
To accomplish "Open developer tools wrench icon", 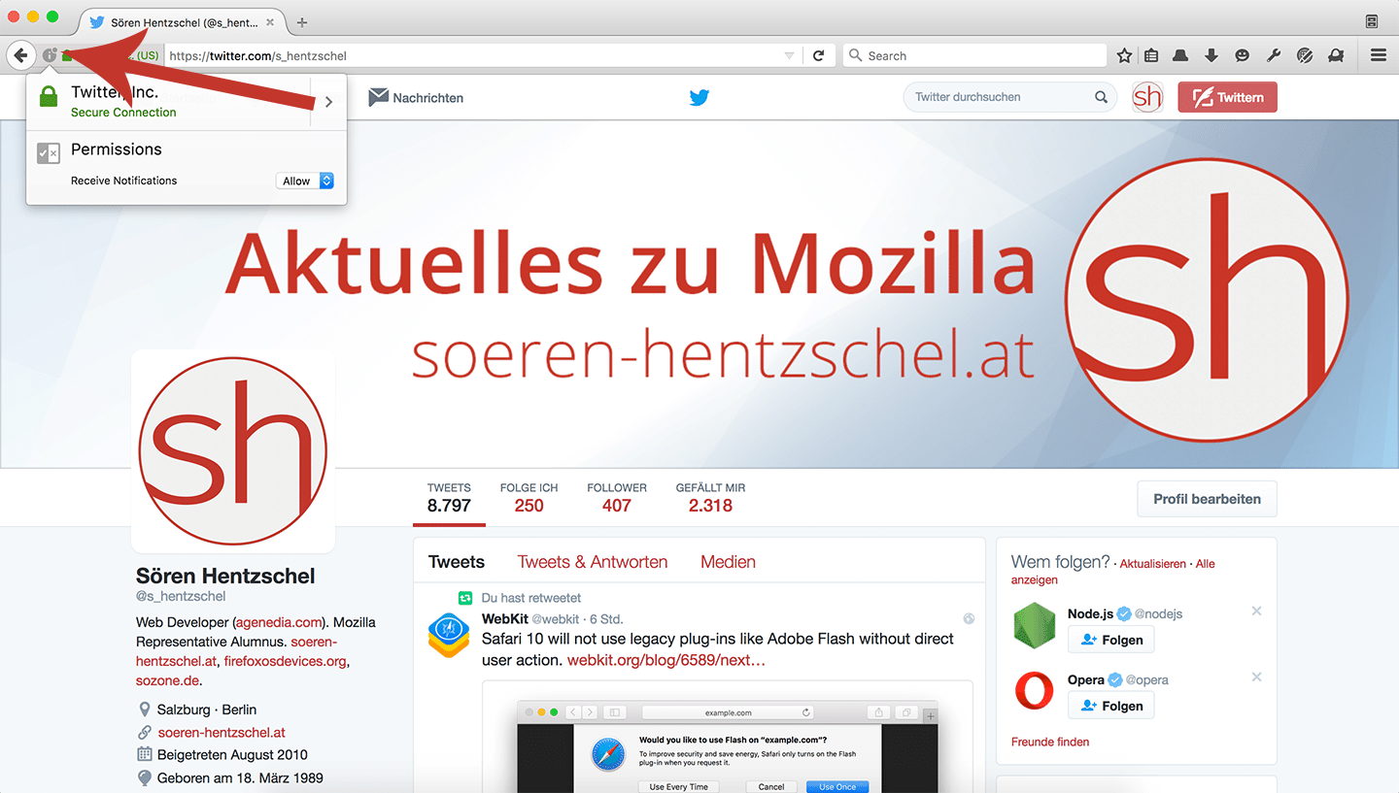I will point(1274,55).
